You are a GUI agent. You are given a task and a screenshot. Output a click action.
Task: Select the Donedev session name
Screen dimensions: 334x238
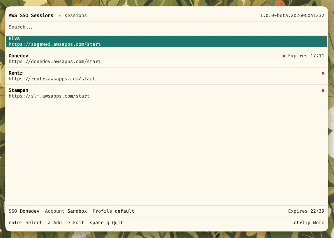18,56
